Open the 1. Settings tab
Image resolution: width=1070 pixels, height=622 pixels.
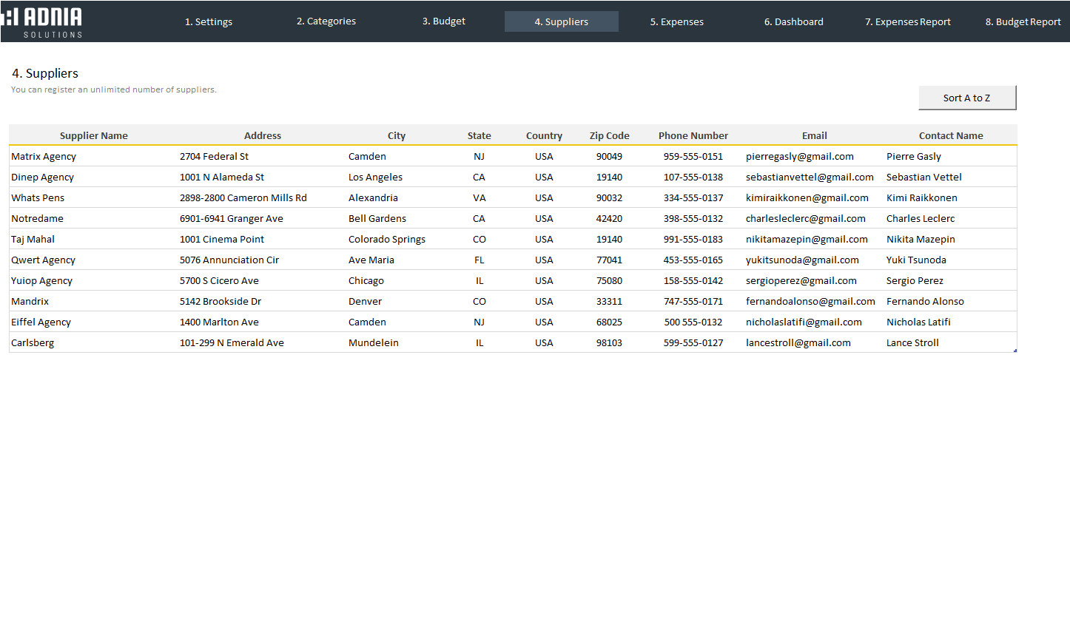click(x=209, y=21)
